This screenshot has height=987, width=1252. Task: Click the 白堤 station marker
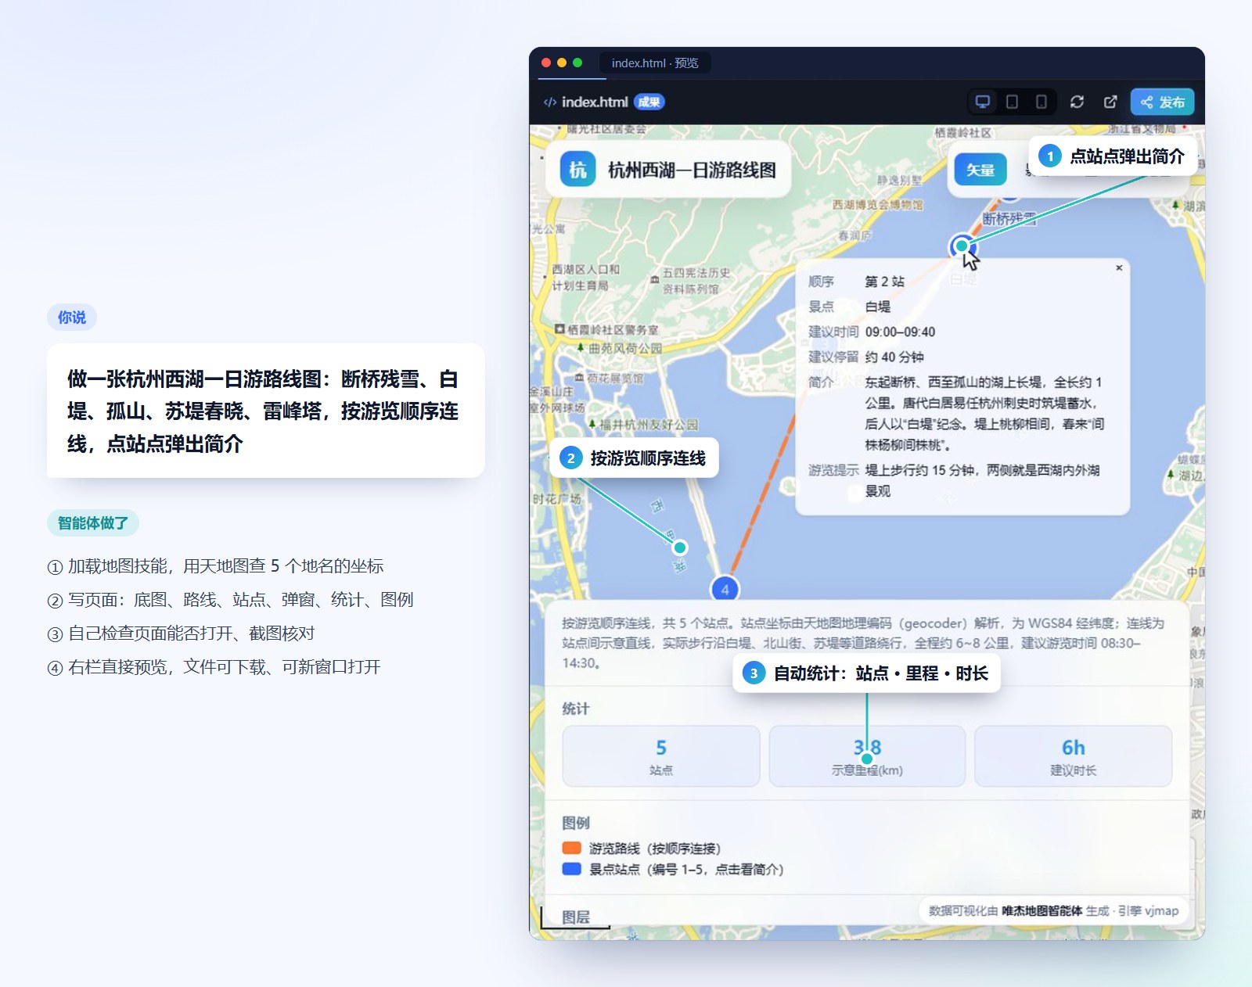[962, 246]
